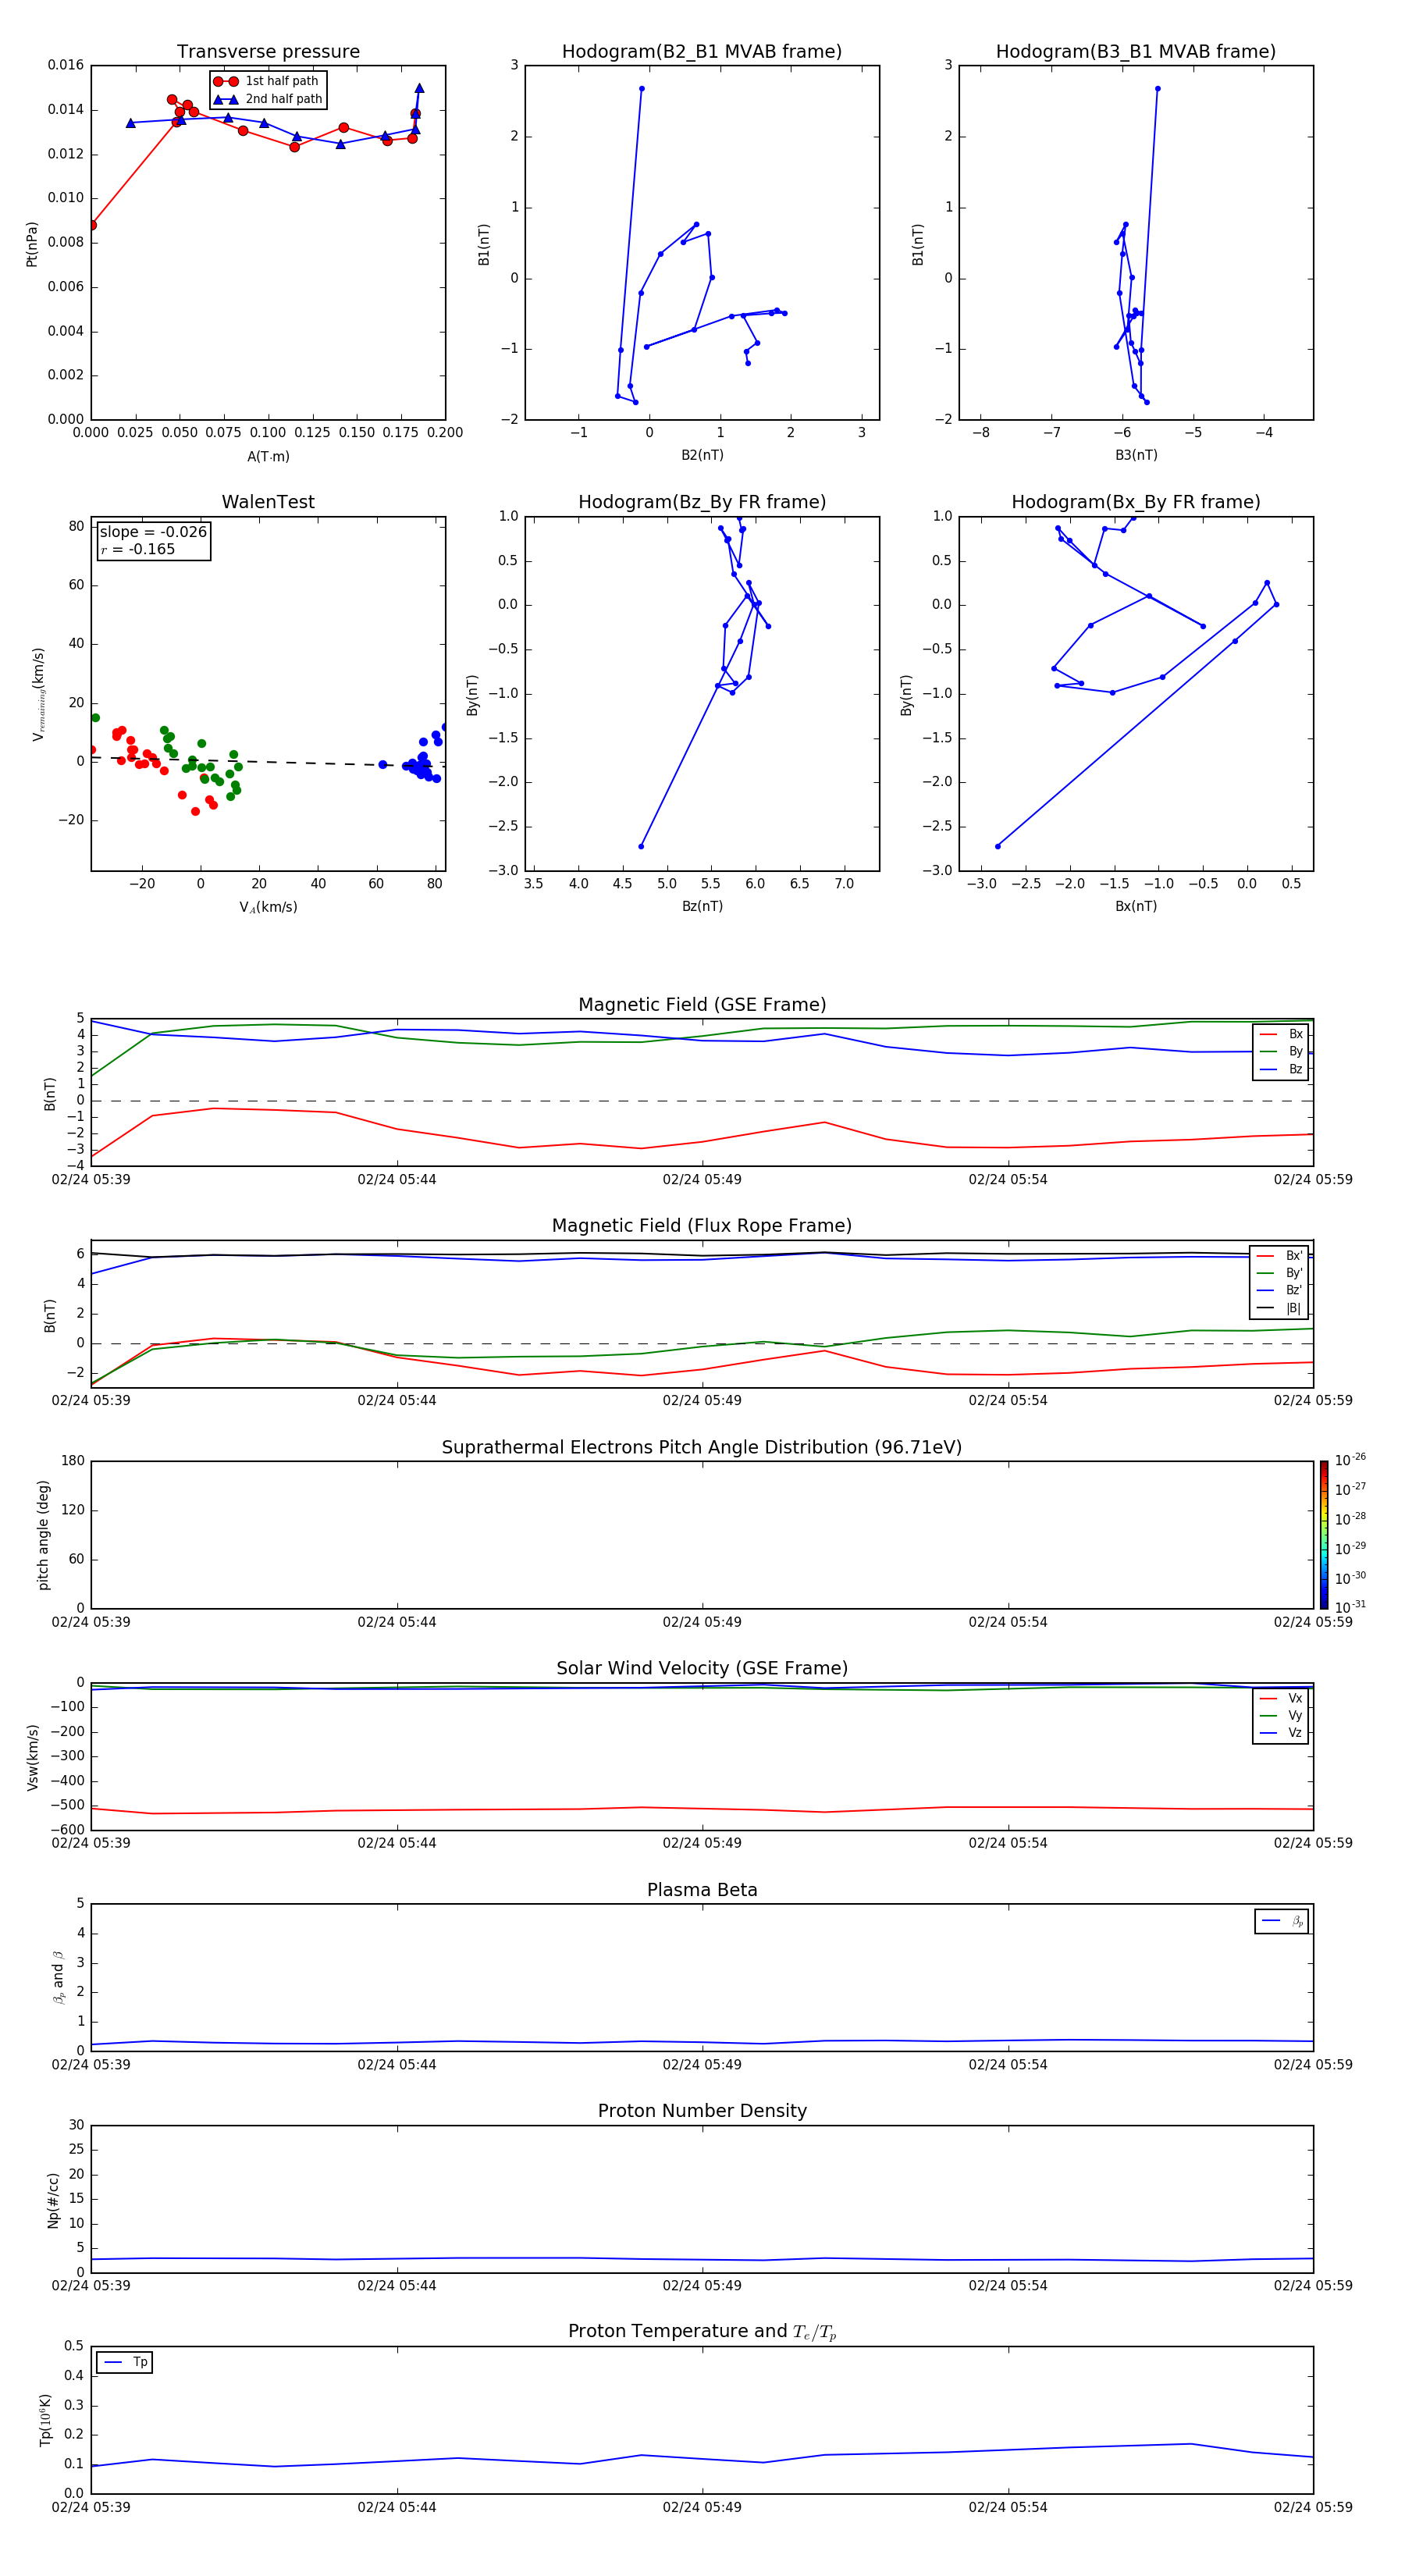
Task: Click the '10^-26' colorbar label
Action: [1350, 1460]
